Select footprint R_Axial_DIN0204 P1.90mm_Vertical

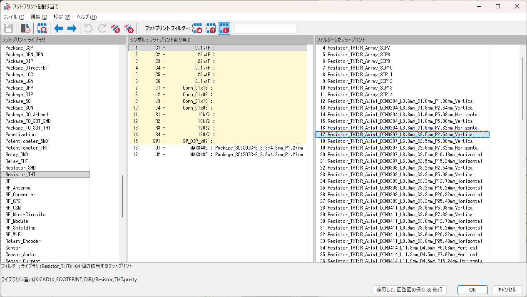pyautogui.click(x=402, y=101)
